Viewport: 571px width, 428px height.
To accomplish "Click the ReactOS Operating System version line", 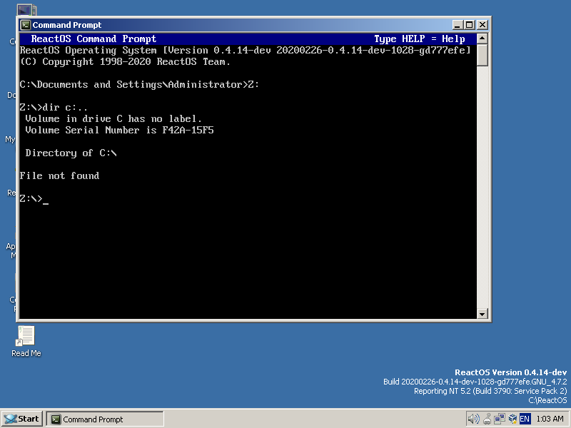I will point(246,50).
